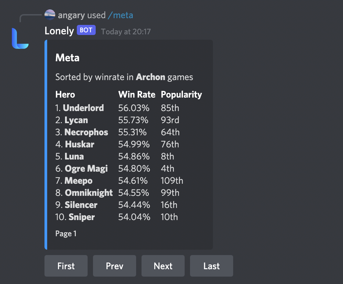Jump pages using the Last button
The image size is (343, 284).
click(211, 266)
